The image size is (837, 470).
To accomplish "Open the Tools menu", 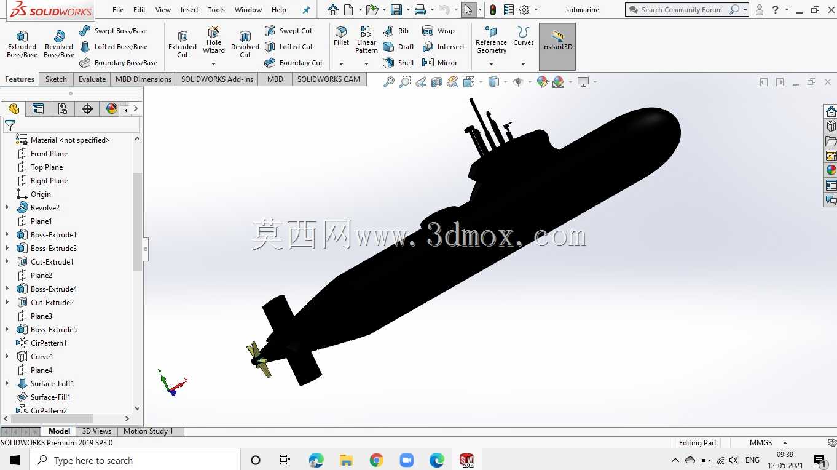I will (216, 10).
